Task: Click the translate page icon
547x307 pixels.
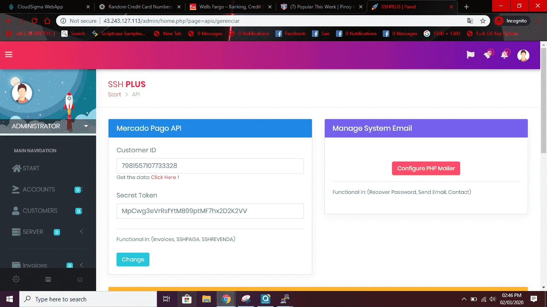Action: coord(470,21)
